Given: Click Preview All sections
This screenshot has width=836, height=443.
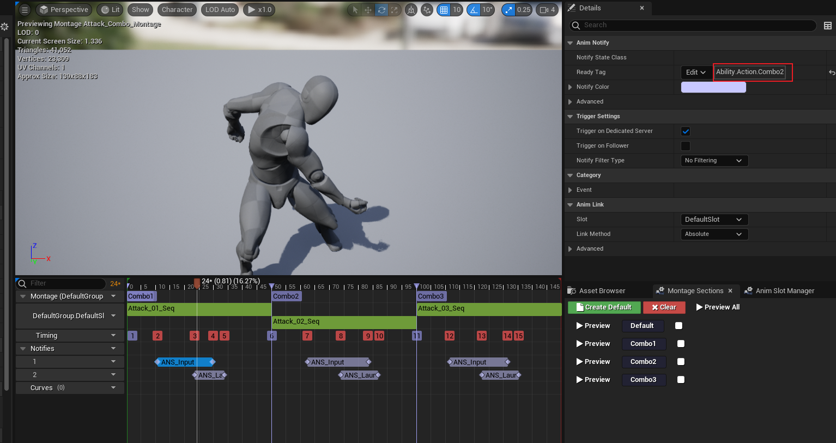Looking at the screenshot, I should [718, 307].
